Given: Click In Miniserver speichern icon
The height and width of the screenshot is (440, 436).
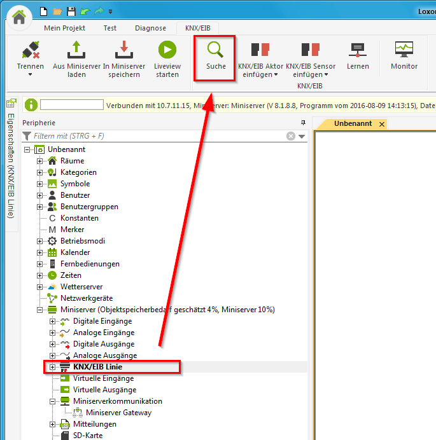Looking at the screenshot, I should point(123,50).
